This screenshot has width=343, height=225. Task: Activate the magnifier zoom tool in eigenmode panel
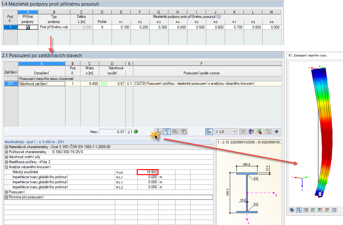pyautogui.click(x=299, y=210)
